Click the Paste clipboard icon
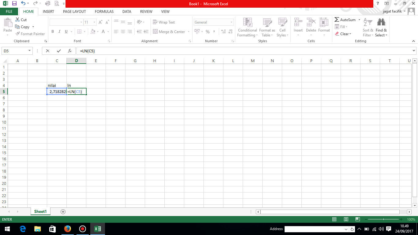 point(8,23)
